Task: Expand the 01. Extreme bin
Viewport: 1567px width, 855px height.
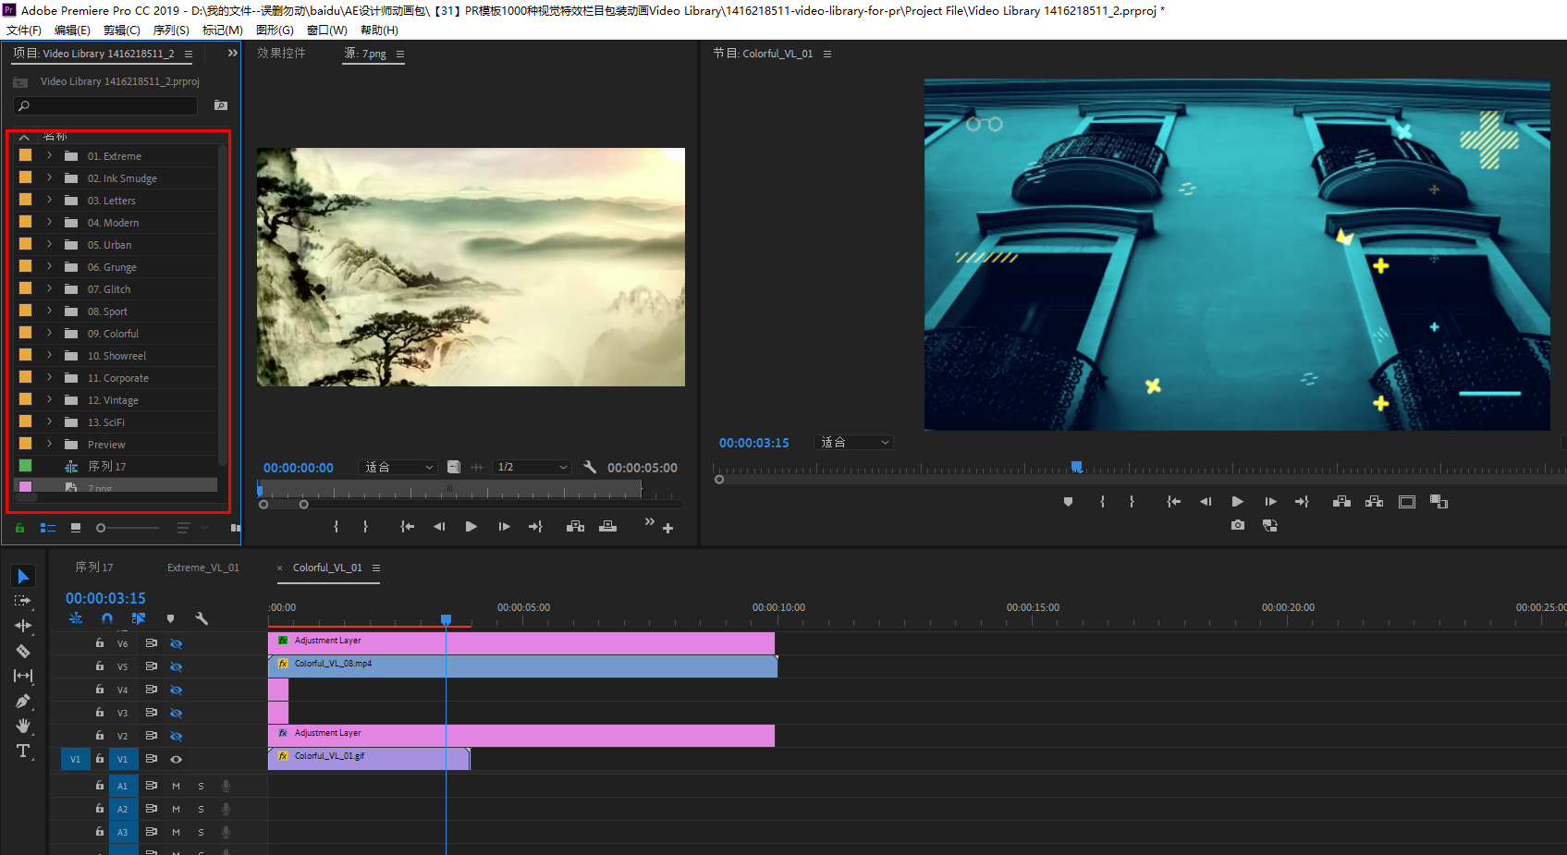Action: (x=49, y=155)
